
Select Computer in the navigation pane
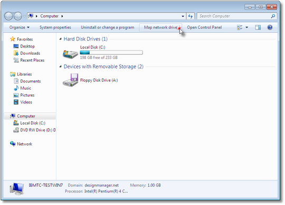click(26, 116)
